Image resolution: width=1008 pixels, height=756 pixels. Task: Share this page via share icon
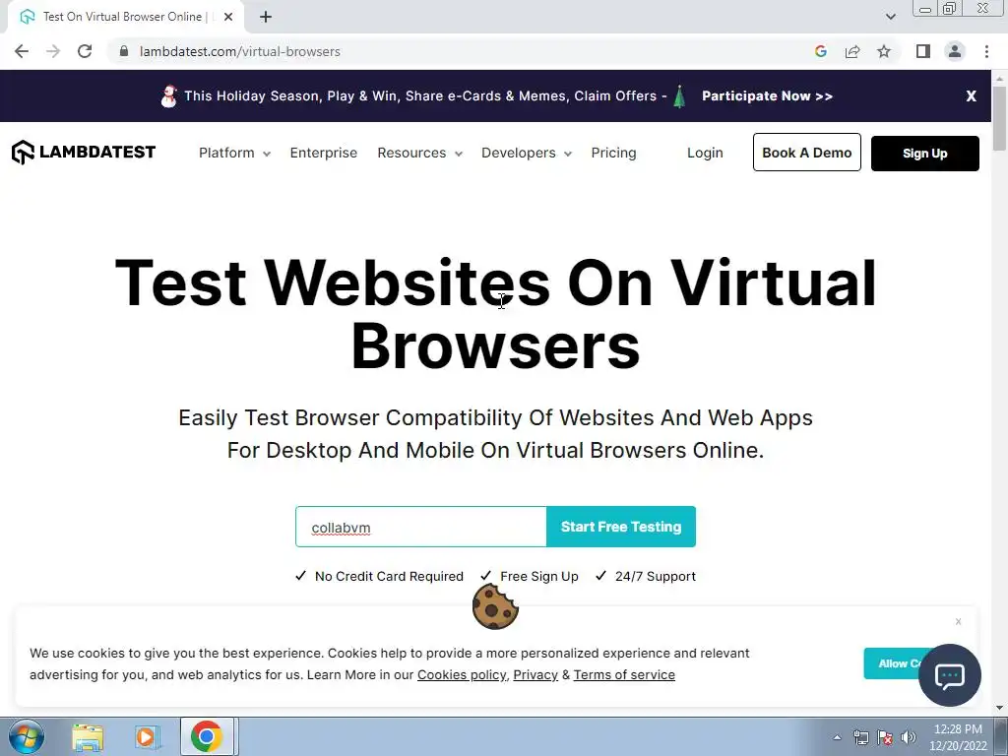(x=852, y=51)
